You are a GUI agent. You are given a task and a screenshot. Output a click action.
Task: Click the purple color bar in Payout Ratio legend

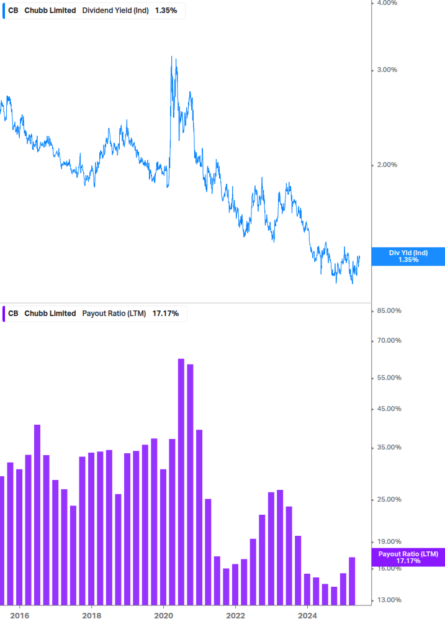(x=4, y=314)
